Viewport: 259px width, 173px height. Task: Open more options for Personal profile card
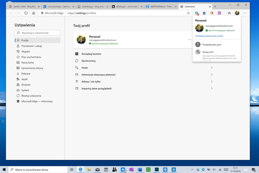click(190, 39)
